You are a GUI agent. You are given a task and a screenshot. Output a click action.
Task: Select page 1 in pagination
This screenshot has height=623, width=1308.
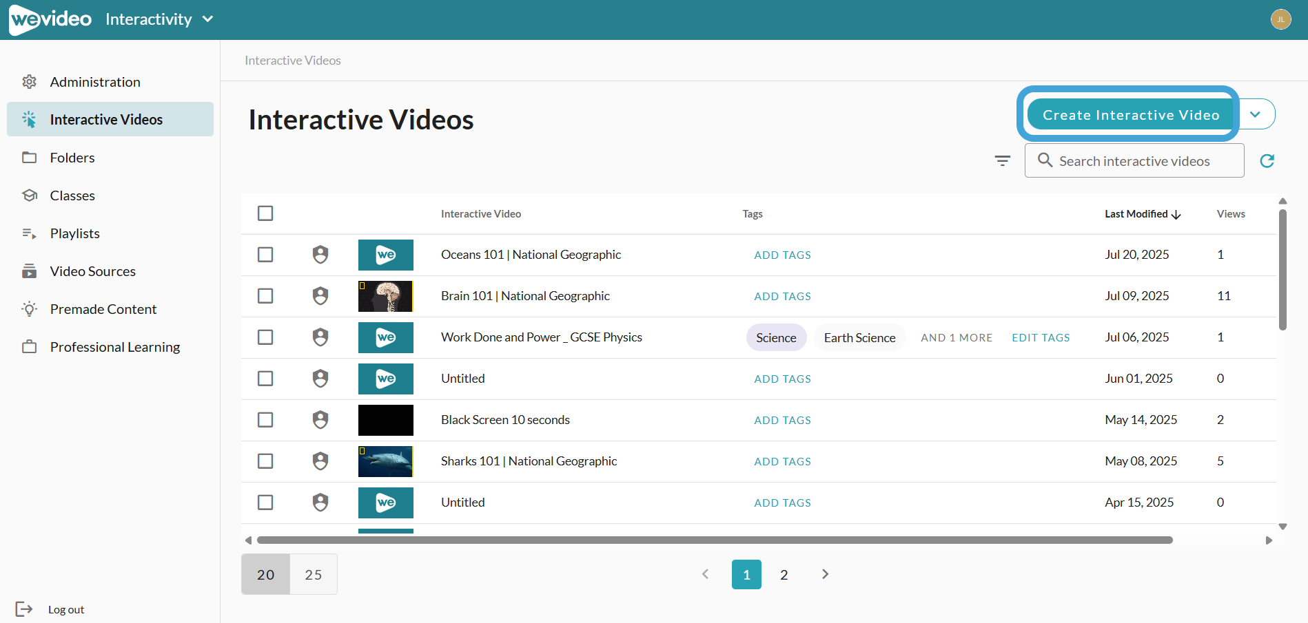click(x=746, y=575)
